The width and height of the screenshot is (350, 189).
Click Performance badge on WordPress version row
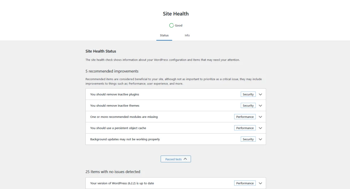pos(245,183)
